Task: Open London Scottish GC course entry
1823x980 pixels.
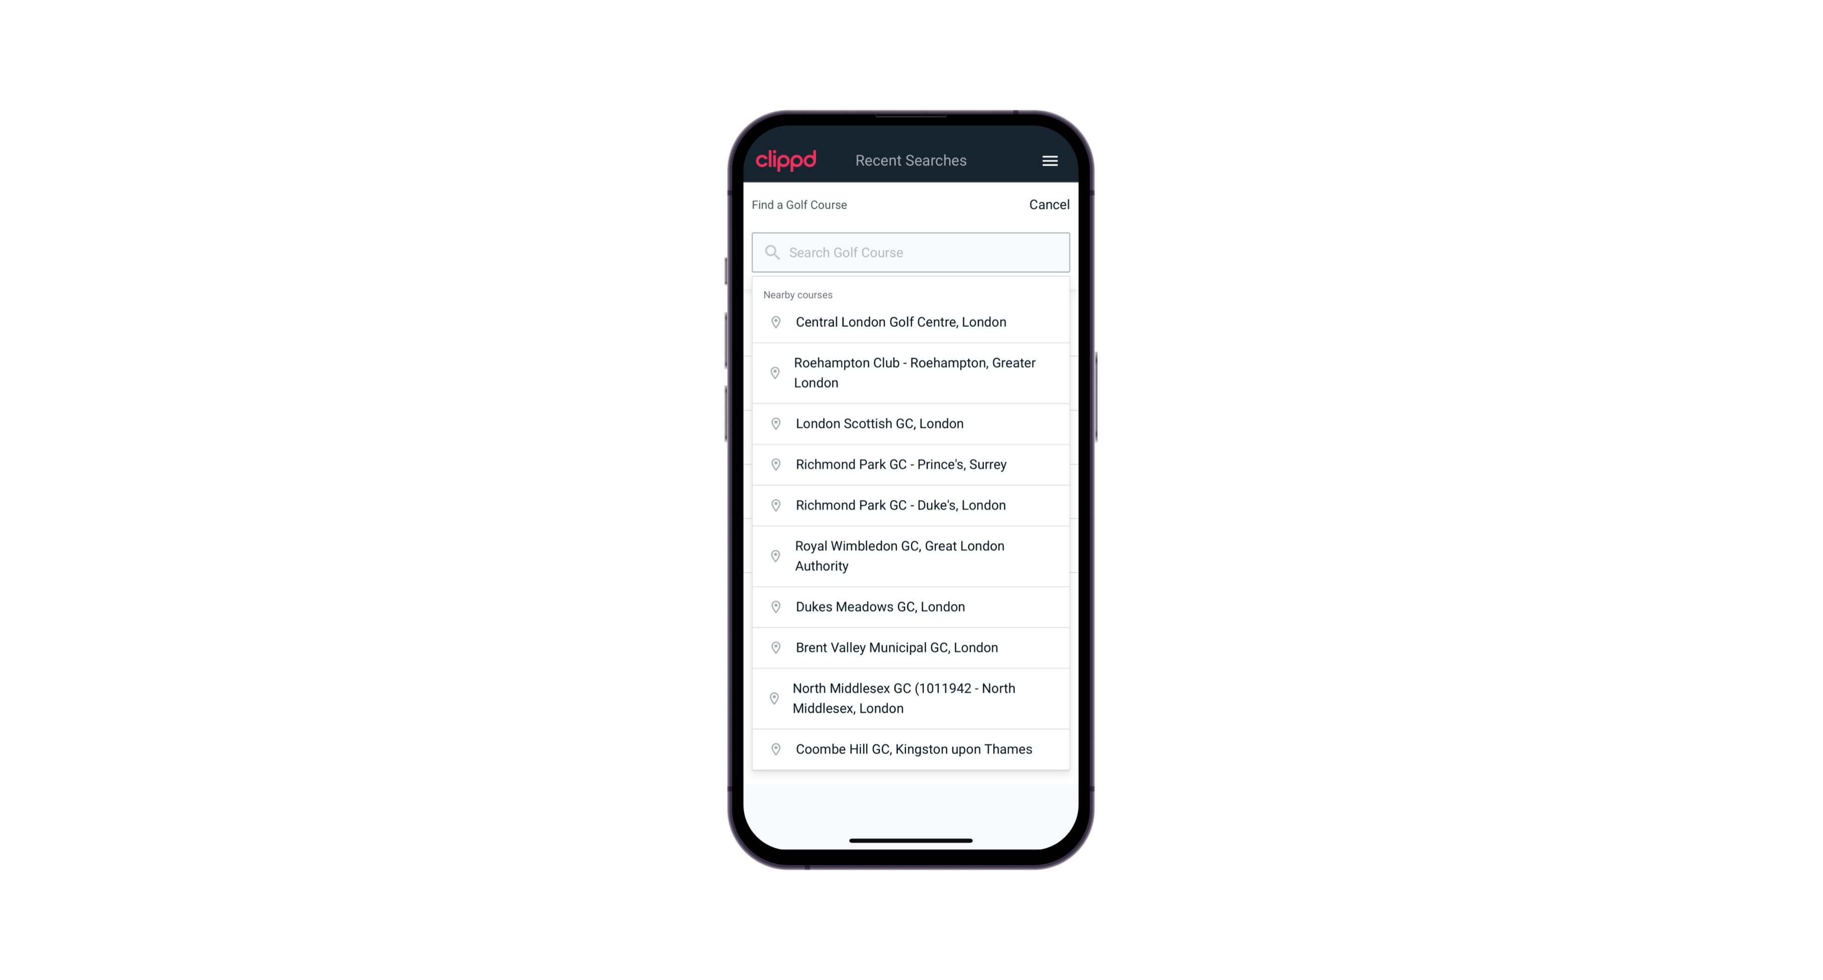Action: coord(911,423)
